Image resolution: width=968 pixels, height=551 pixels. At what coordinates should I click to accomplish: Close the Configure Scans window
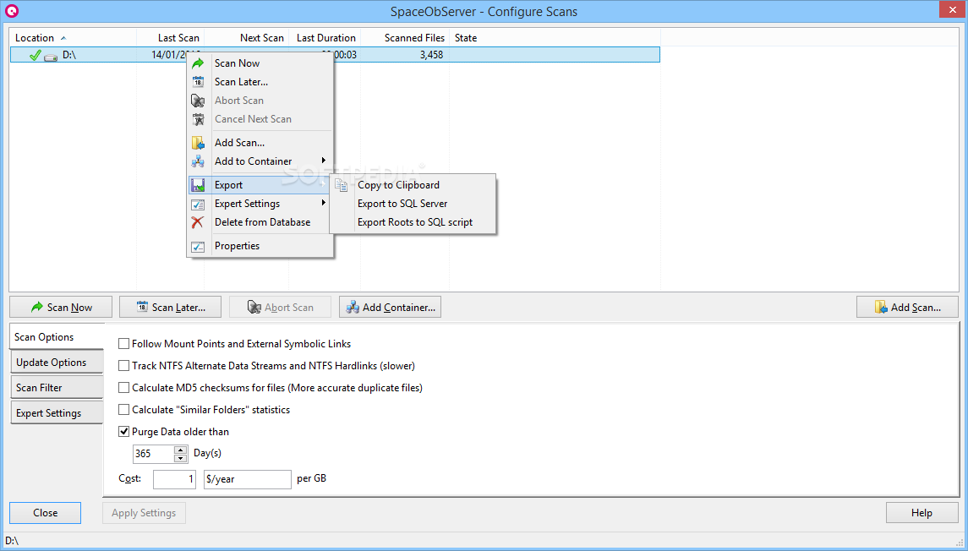coord(952,8)
